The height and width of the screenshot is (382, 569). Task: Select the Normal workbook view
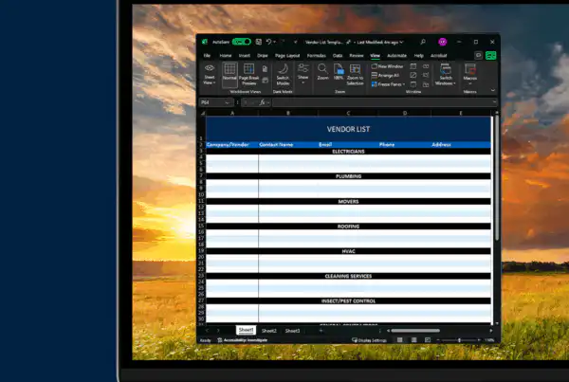(x=229, y=74)
